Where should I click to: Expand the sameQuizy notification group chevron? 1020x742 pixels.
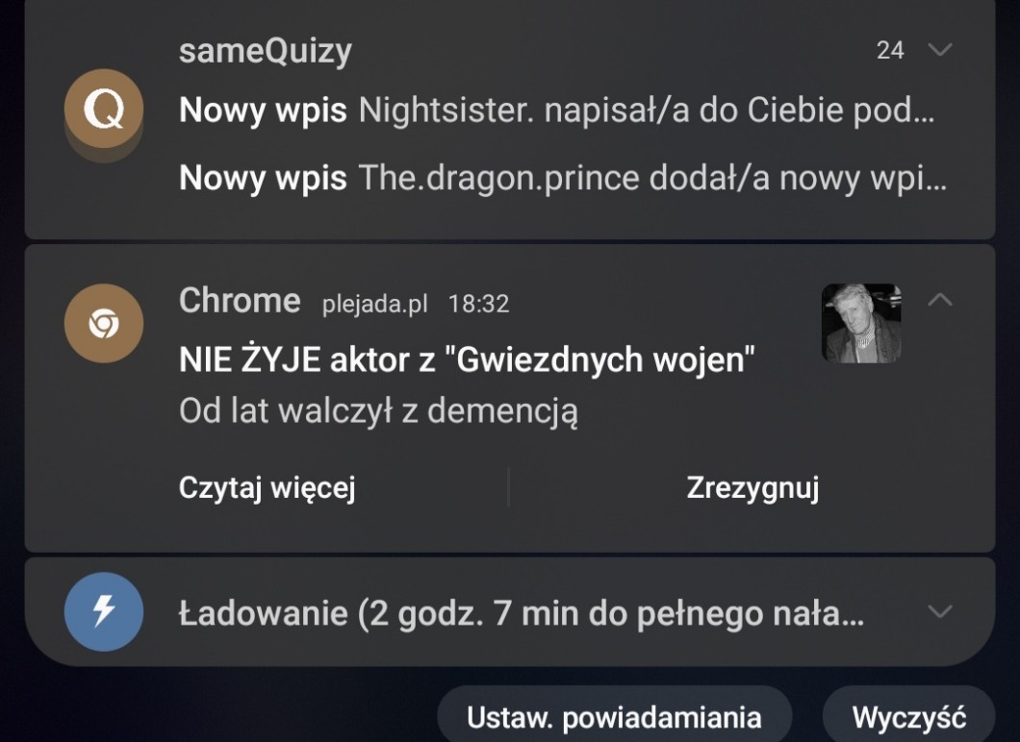(939, 50)
